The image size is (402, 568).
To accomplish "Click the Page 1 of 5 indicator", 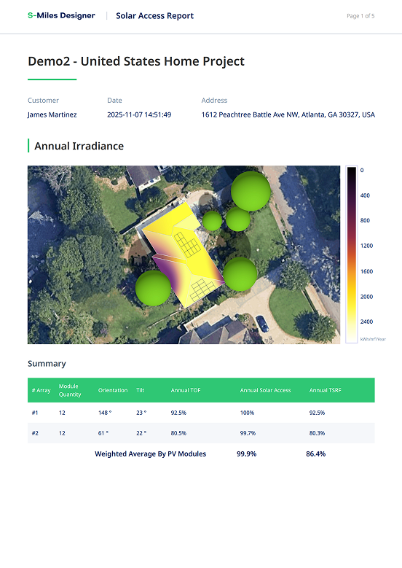I will click(x=360, y=16).
